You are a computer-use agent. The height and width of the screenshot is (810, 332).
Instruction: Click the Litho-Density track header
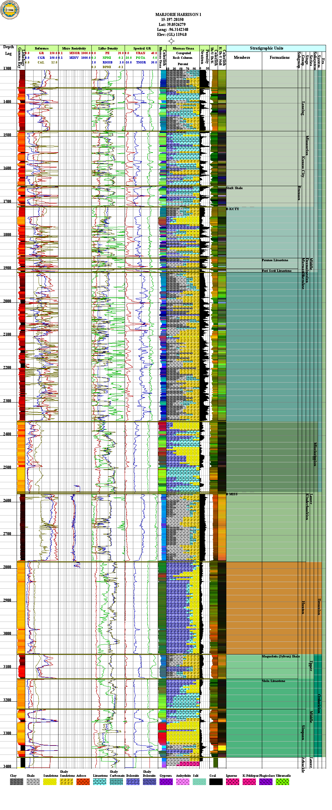tap(108, 49)
